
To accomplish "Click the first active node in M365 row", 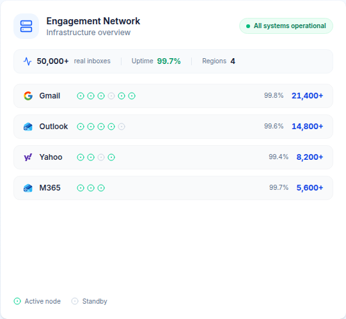I will [81, 188].
